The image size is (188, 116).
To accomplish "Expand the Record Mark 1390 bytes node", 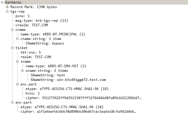I will point(7,7).
